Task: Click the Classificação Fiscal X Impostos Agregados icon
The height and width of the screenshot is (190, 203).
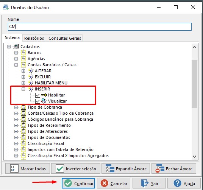Action: click(23, 156)
